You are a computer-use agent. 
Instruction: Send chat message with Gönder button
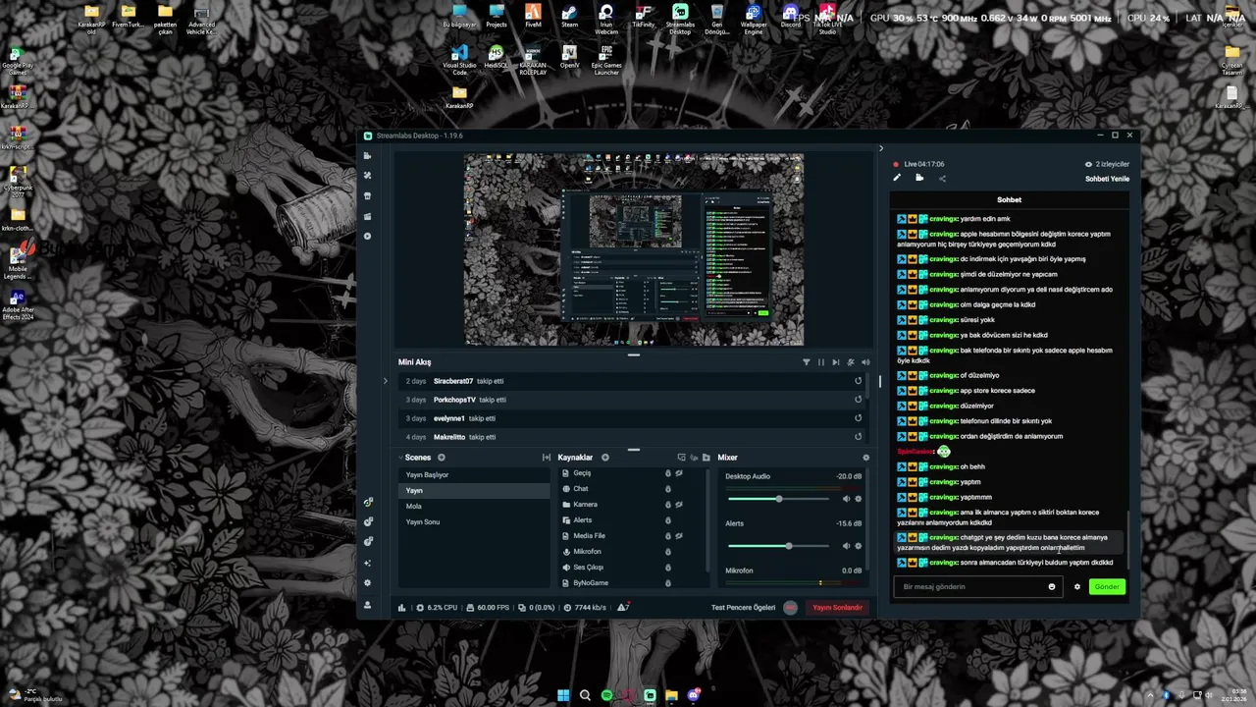pos(1107,587)
